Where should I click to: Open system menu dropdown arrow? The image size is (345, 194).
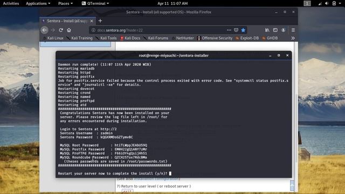(x=340, y=4)
